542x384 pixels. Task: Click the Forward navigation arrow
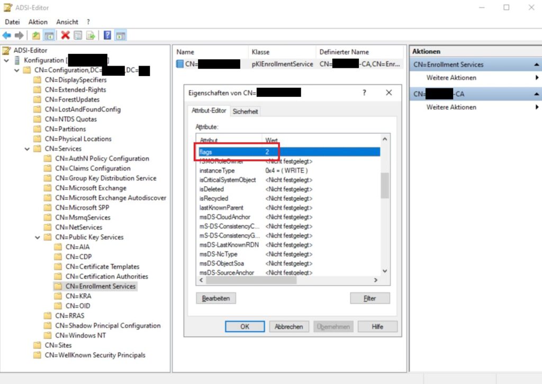(20, 35)
